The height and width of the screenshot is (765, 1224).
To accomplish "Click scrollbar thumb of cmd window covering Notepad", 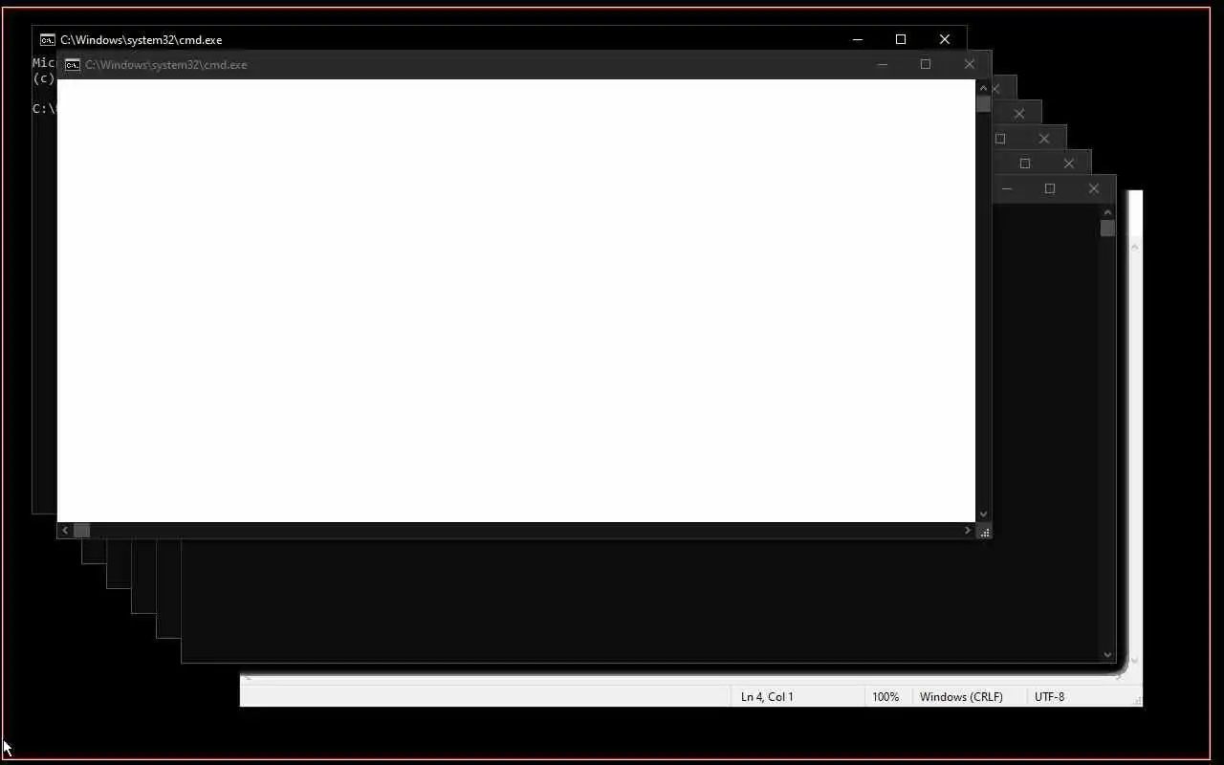I will pyautogui.click(x=1107, y=229).
